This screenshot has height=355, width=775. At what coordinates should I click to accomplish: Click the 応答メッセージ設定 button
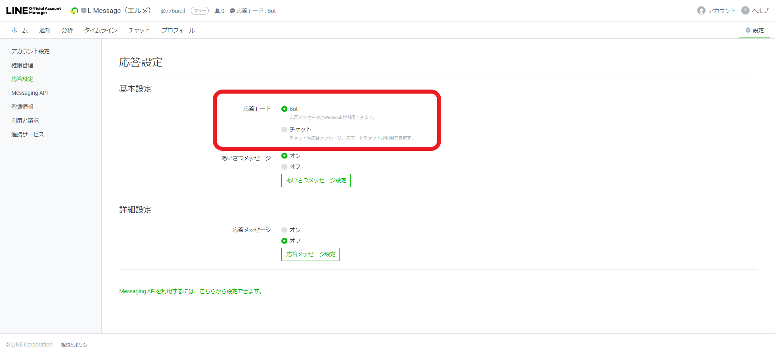click(310, 254)
